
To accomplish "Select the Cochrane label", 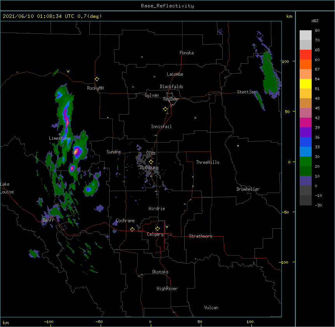I will tap(125, 221).
